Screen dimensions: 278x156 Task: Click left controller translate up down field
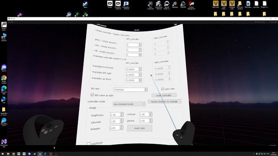click(132, 80)
